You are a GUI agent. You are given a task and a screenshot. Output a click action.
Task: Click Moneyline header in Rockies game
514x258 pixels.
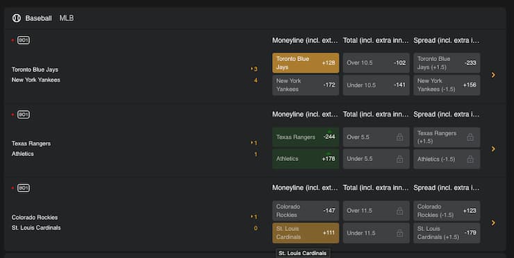click(x=305, y=188)
